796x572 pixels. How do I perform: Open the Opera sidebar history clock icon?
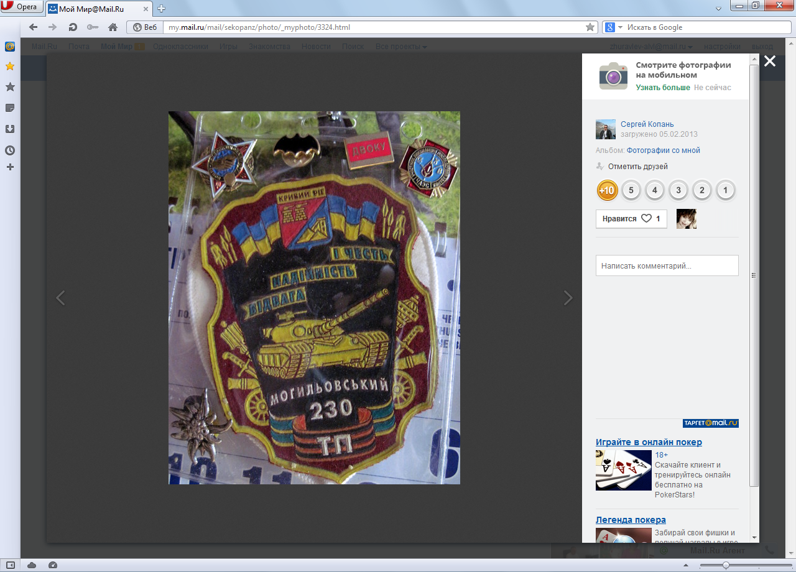coord(10,150)
